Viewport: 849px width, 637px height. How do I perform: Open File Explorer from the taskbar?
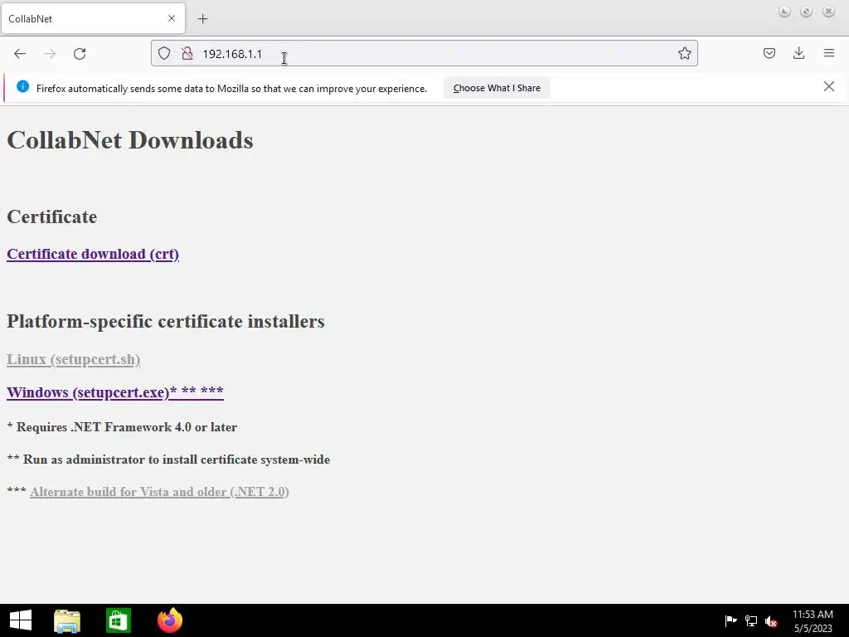67,620
